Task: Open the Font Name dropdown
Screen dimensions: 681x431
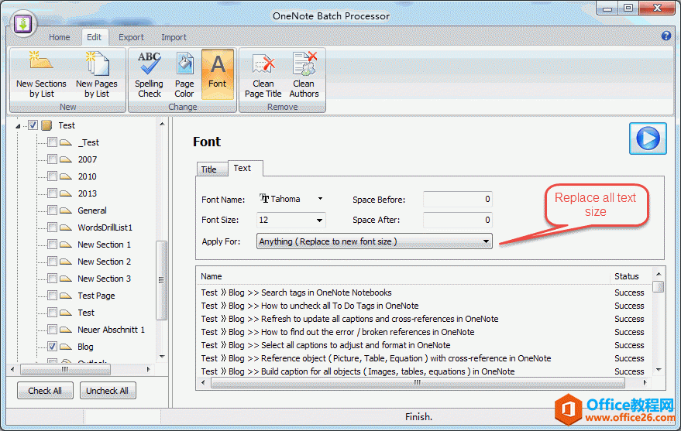Action: pos(320,199)
